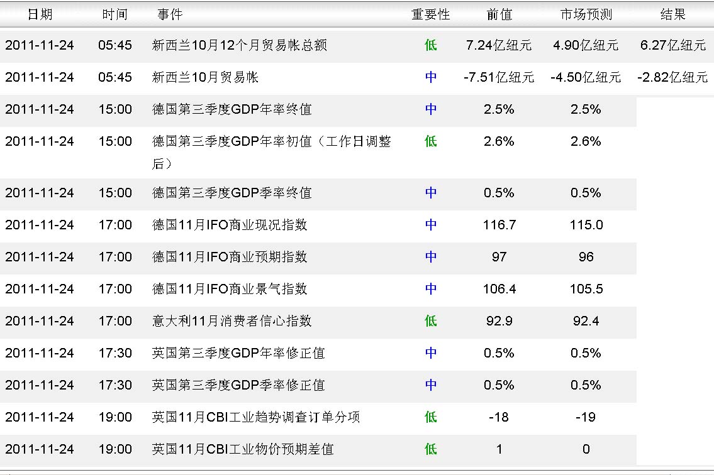
Task: Select event 德国第三季度GDP年率初值（工作日调整后）
Action: point(271,152)
